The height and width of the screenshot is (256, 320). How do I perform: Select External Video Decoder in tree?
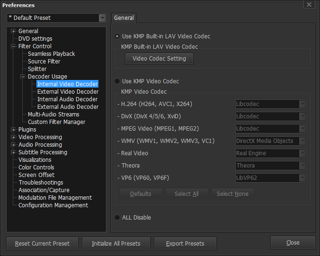point(68,92)
